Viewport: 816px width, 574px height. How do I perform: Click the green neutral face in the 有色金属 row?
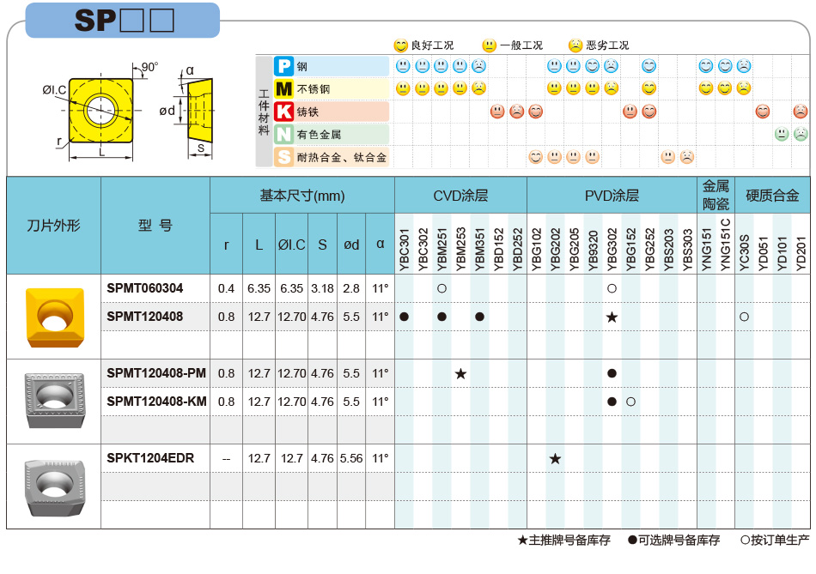(782, 134)
